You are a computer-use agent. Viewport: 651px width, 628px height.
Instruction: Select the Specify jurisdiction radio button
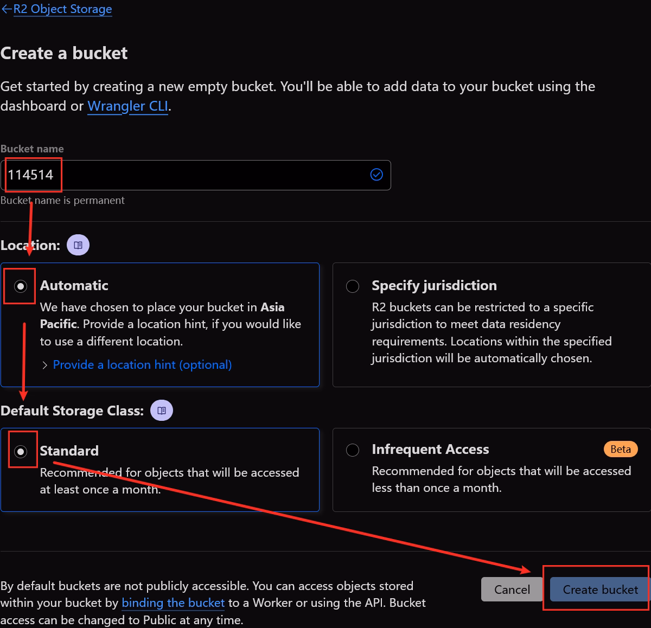[x=353, y=286]
